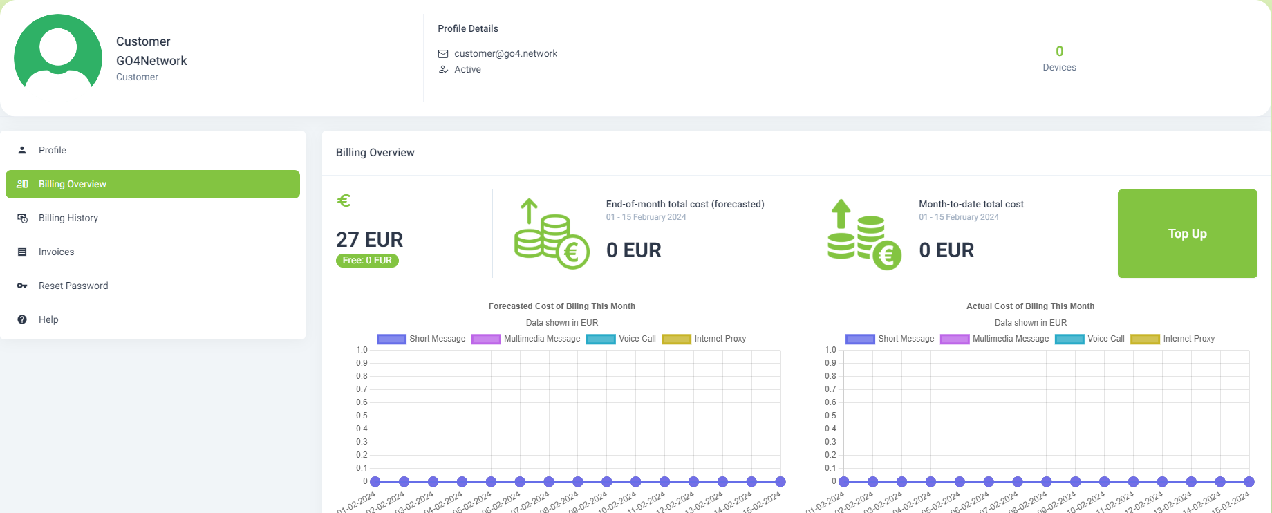Viewport: 1272px width, 513px height.
Task: Click the month-to-date cost coins icon
Action: (x=865, y=234)
